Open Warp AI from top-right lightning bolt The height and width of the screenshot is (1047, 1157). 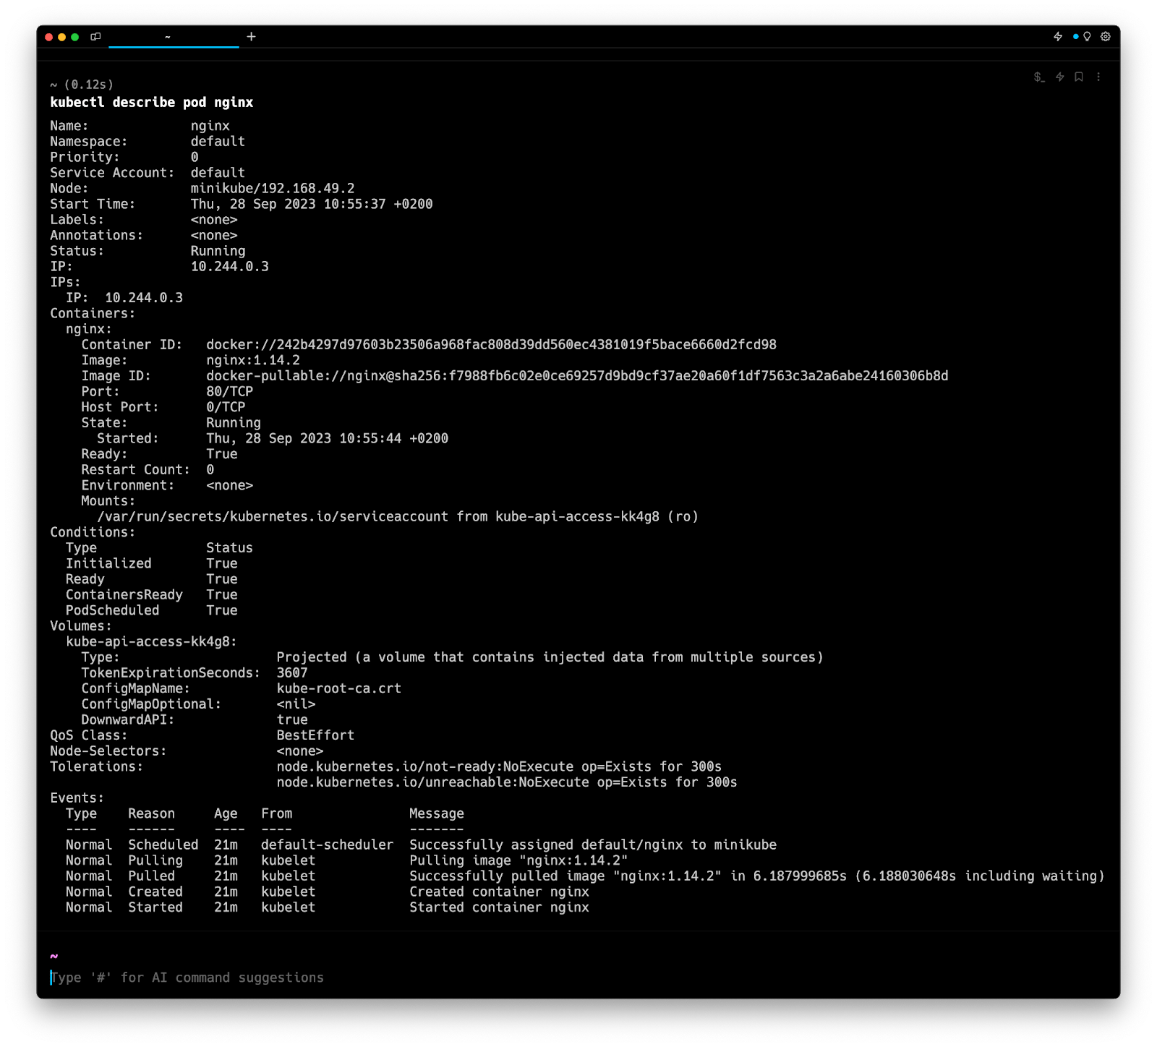(x=1058, y=37)
